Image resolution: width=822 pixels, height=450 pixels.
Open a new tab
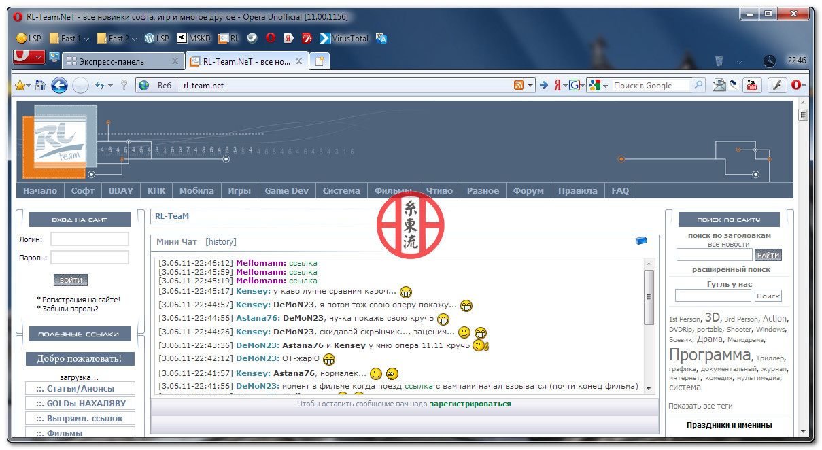tap(319, 61)
